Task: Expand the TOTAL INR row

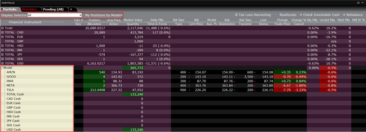Action: tap(3, 50)
